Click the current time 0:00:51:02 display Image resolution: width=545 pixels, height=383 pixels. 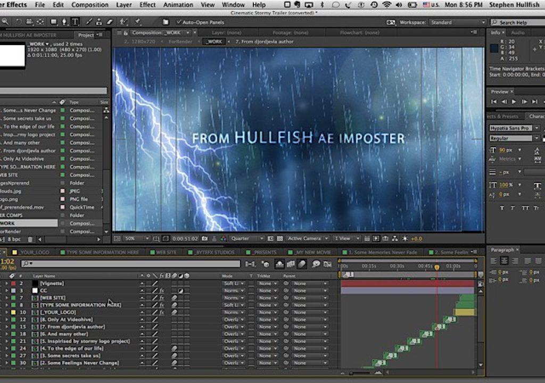click(185, 239)
